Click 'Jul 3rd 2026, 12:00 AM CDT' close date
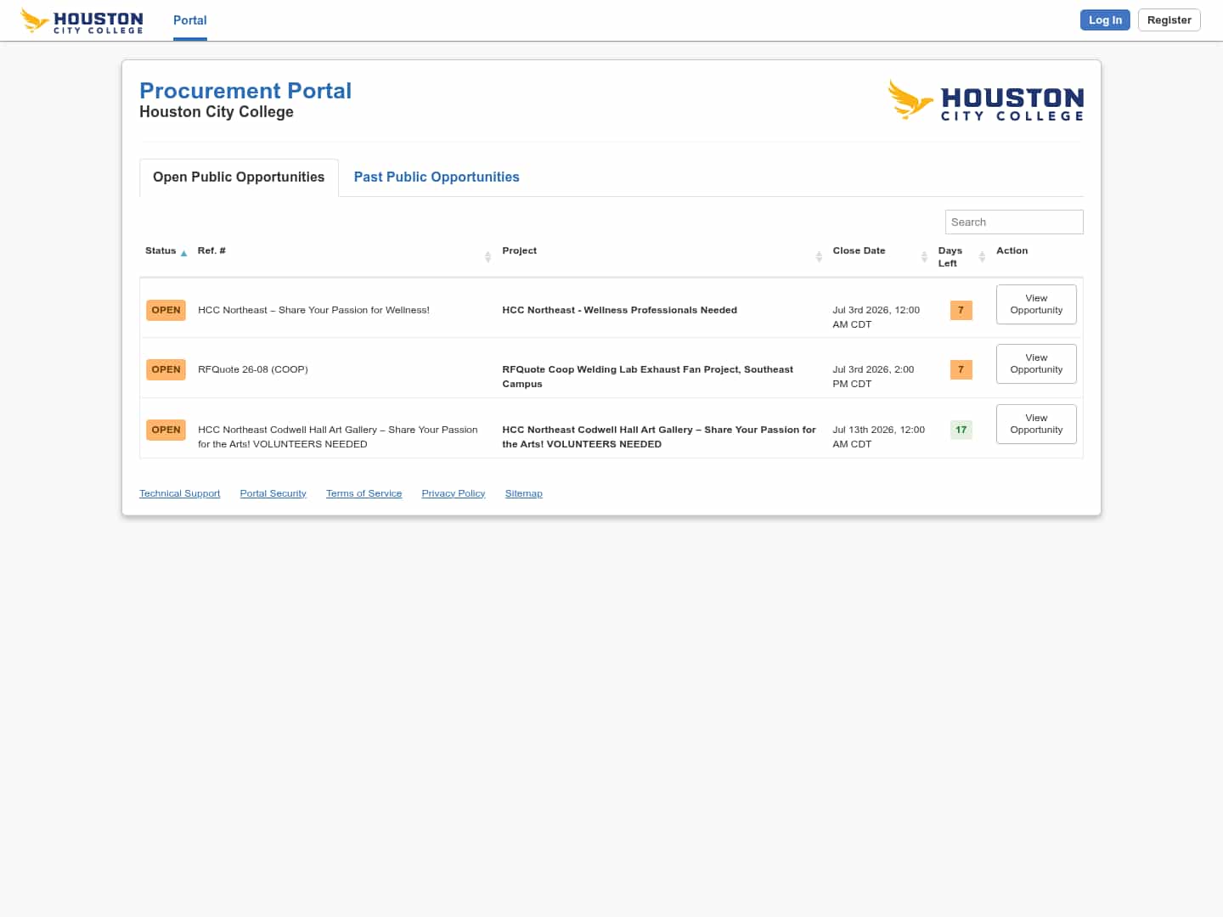 click(x=876, y=317)
